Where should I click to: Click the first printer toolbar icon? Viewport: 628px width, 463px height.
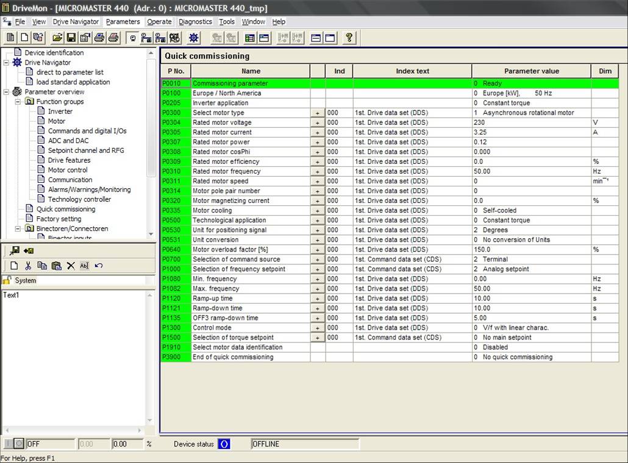click(99, 38)
